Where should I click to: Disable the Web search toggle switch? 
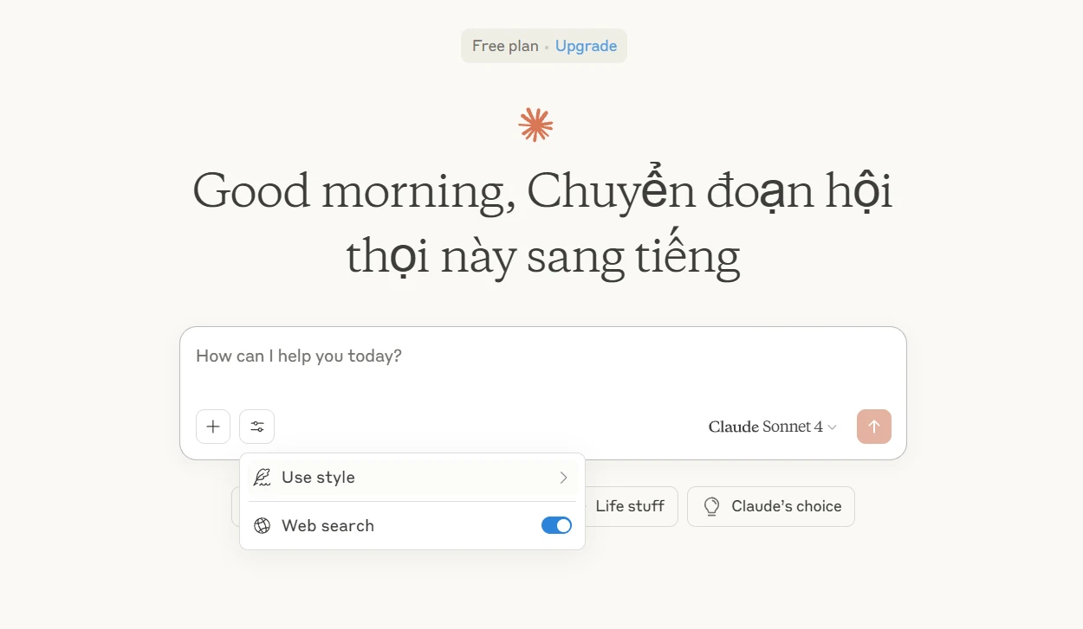tap(556, 525)
